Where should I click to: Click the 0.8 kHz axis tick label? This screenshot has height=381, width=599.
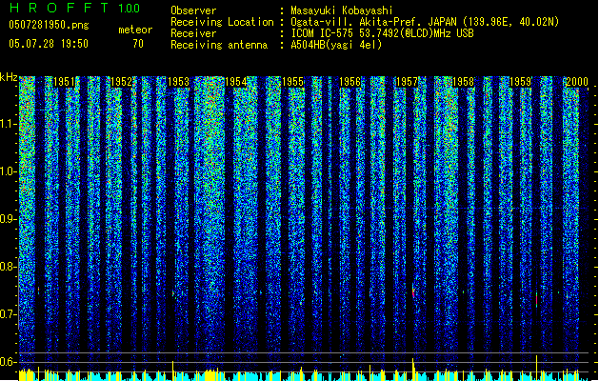[8, 267]
